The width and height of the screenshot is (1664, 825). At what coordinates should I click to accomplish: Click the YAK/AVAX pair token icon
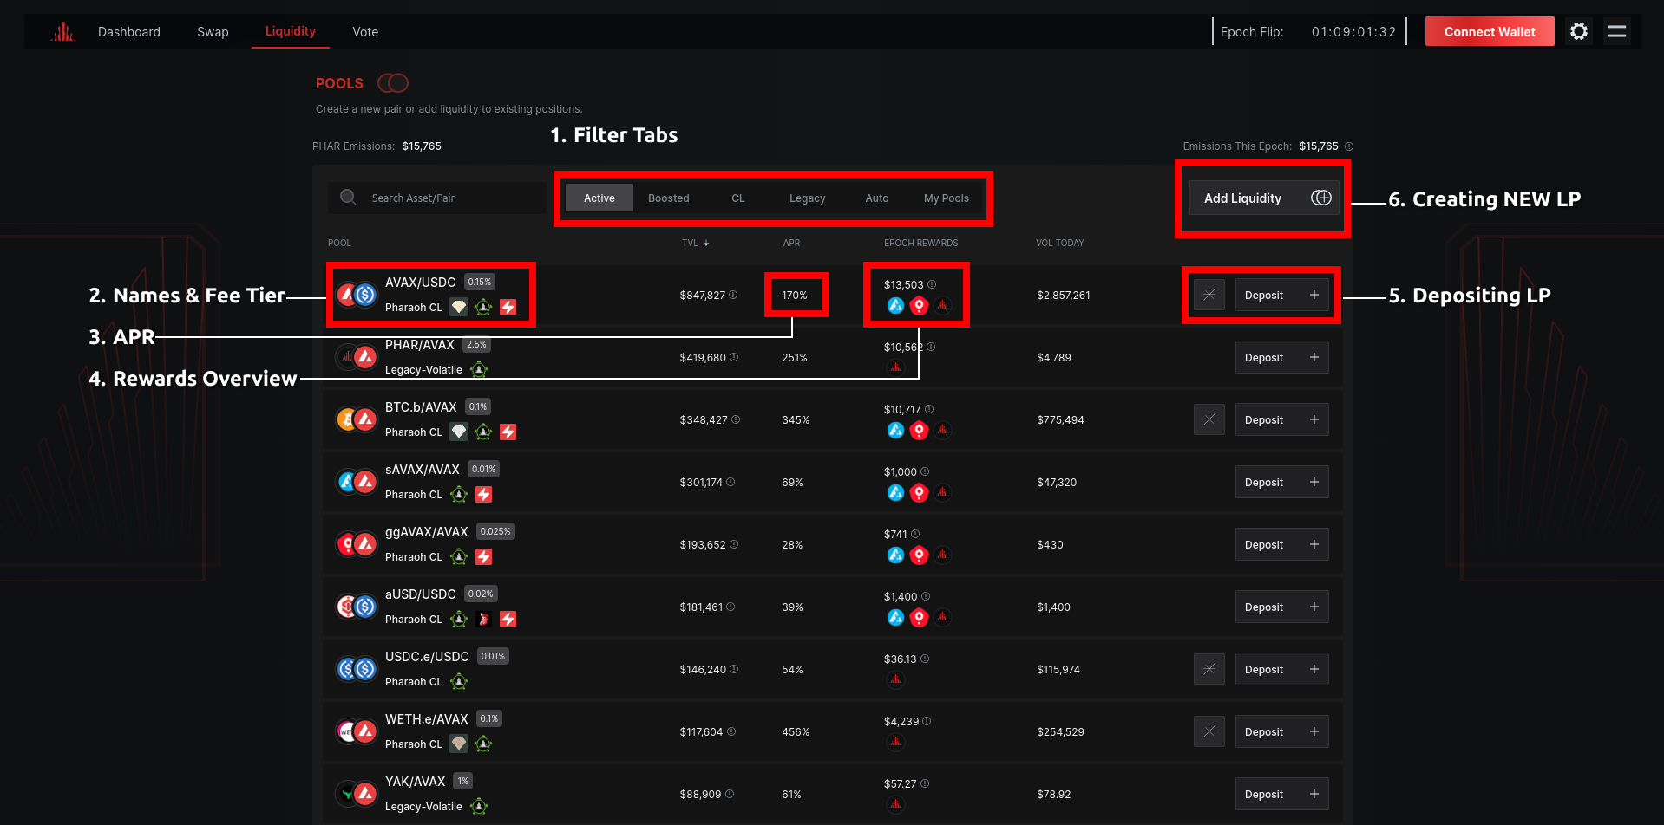tap(357, 794)
